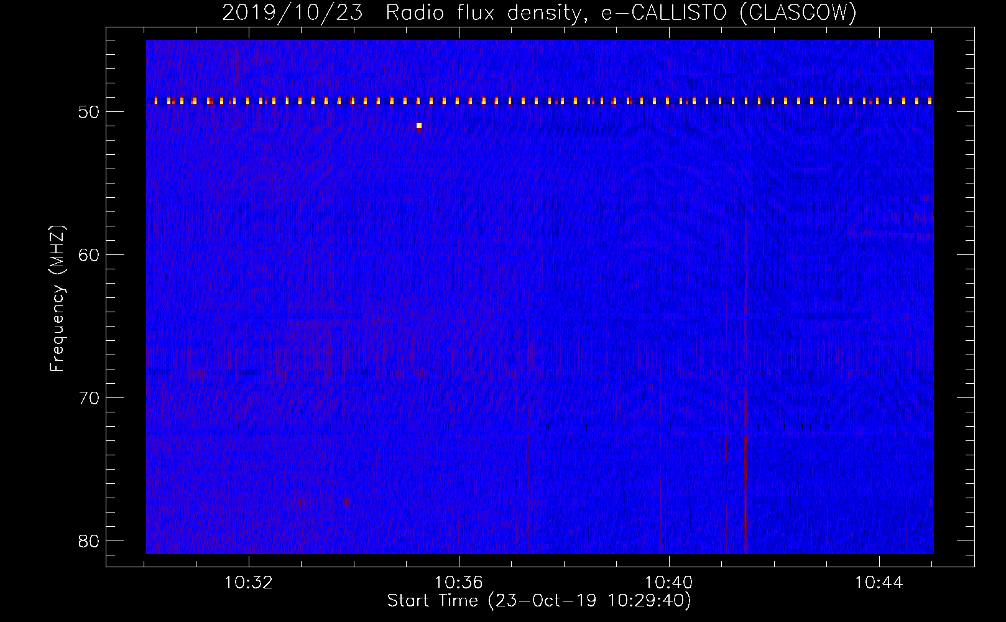Image resolution: width=1006 pixels, height=622 pixels.
Task: Click the plot title mentioning e-CALLISTO (GLASGOW)
Action: coord(539,12)
